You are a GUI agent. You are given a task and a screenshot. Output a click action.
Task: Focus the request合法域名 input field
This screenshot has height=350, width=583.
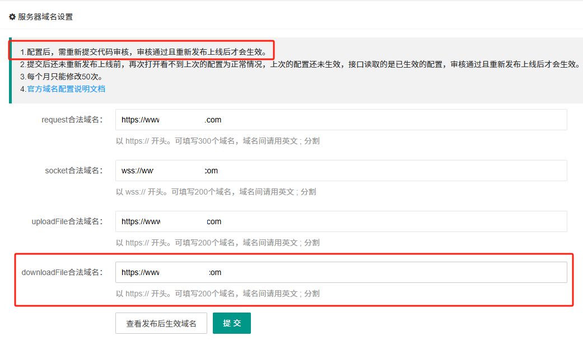point(341,120)
